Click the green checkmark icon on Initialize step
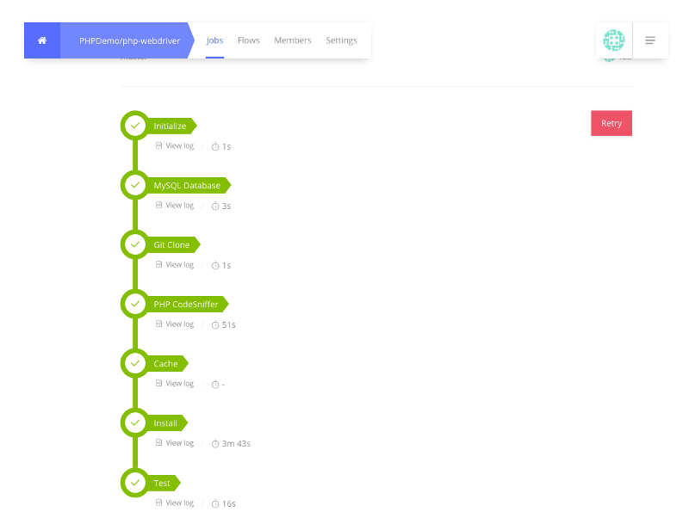 [135, 125]
